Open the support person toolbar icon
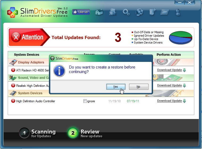Viewport: 202px width, 149px height. pyautogui.click(x=178, y=12)
